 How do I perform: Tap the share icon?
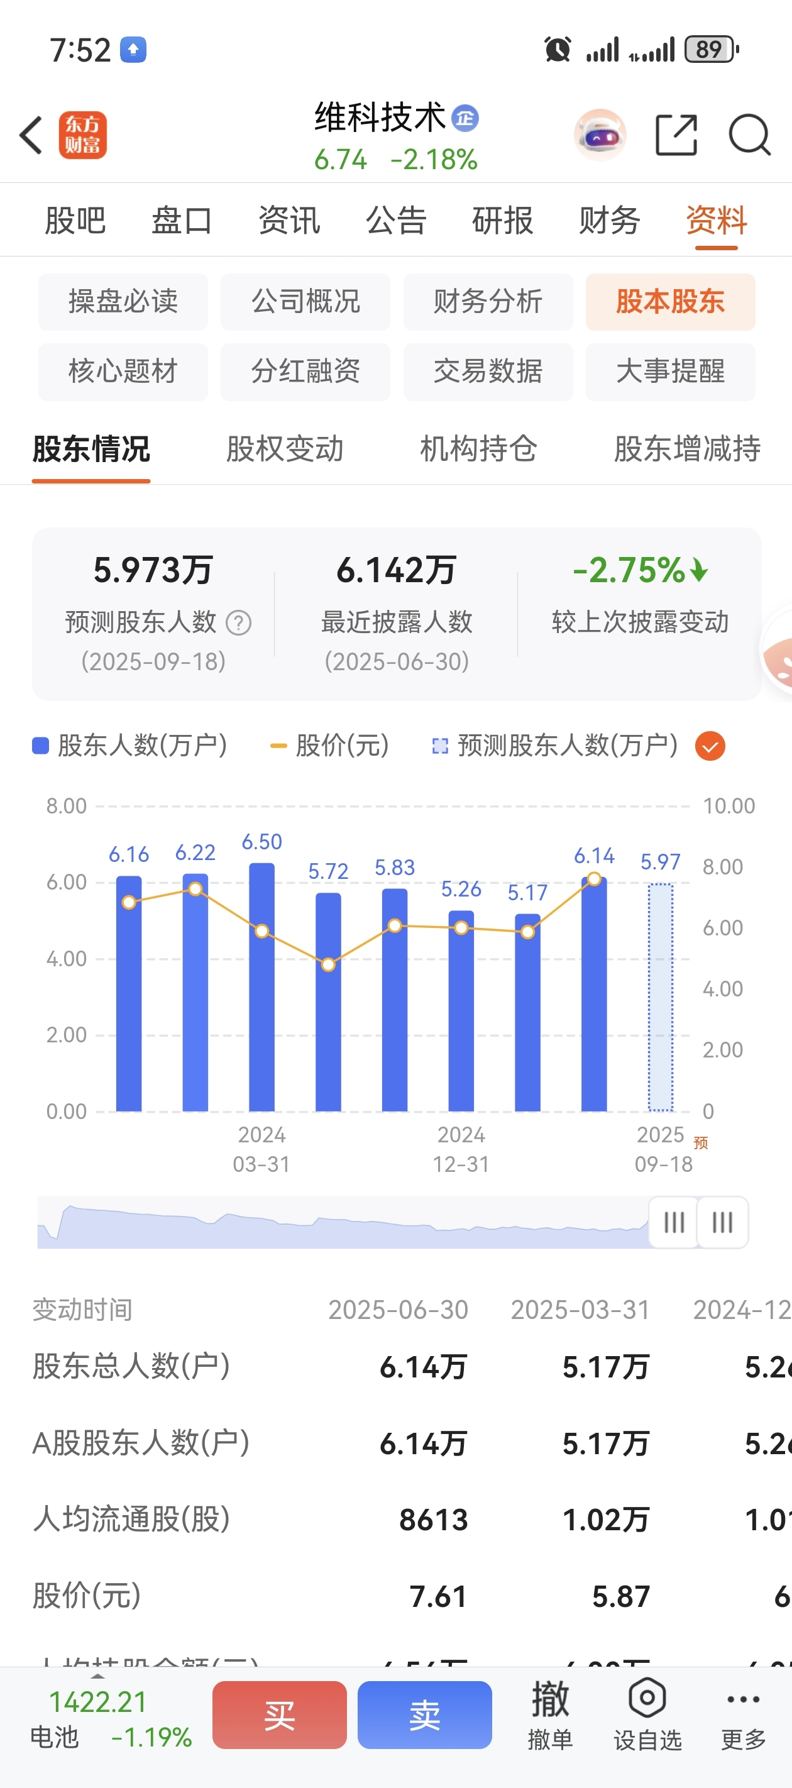click(677, 135)
